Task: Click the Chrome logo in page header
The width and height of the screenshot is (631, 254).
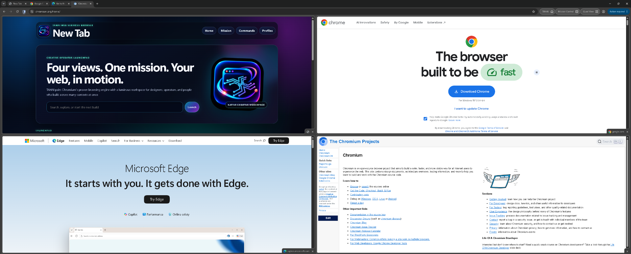Action: (x=333, y=22)
